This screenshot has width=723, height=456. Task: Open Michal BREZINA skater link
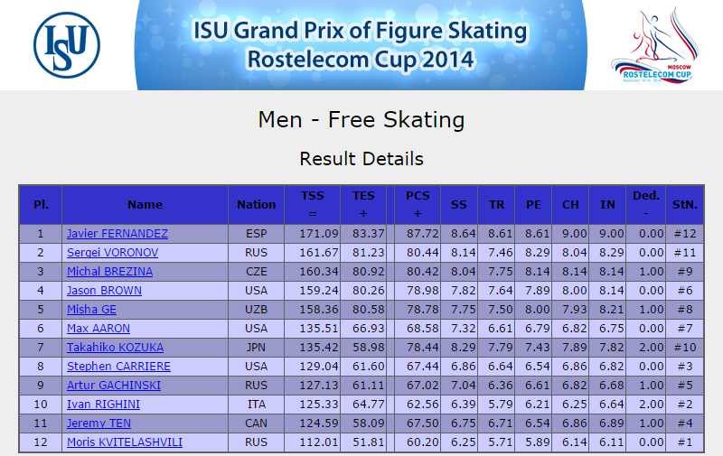click(x=109, y=271)
